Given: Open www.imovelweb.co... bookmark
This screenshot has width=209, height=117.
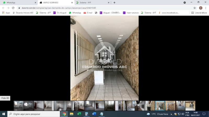Looking at the screenshot, I should tap(169, 13).
